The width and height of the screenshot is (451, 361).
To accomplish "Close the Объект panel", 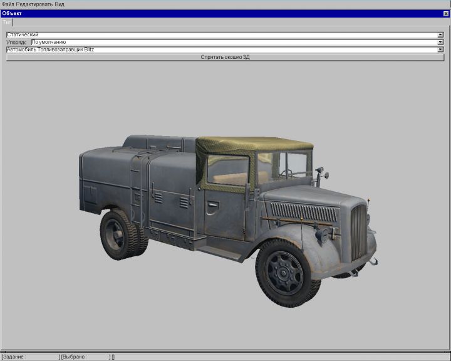I will click(445, 13).
